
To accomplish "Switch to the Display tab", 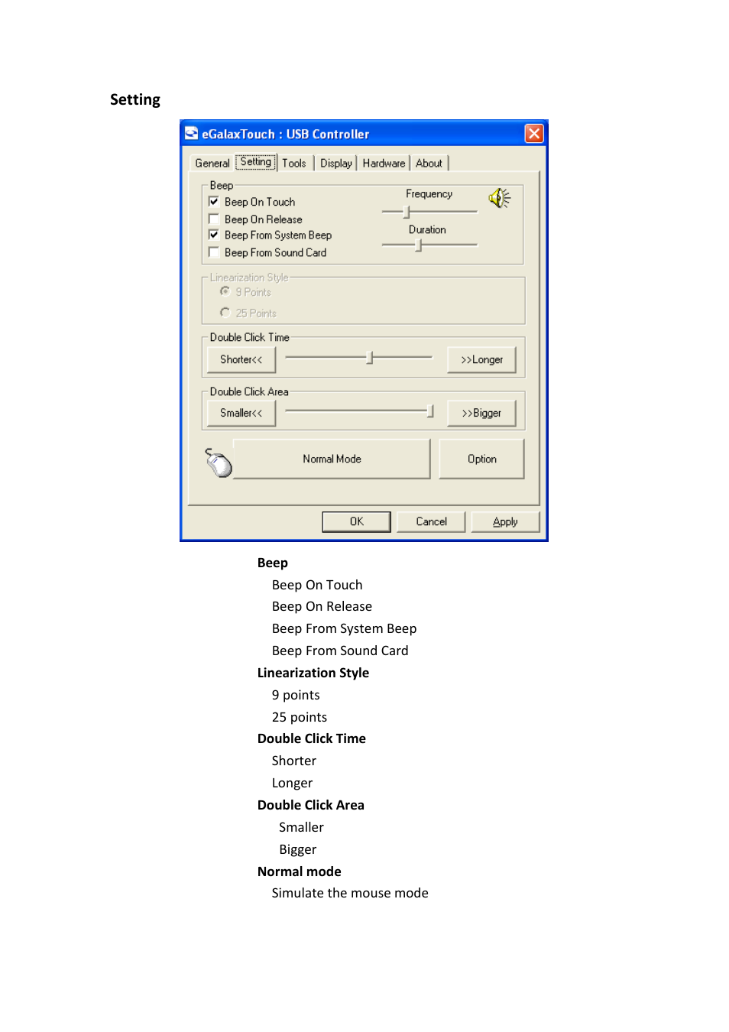I will click(336, 163).
